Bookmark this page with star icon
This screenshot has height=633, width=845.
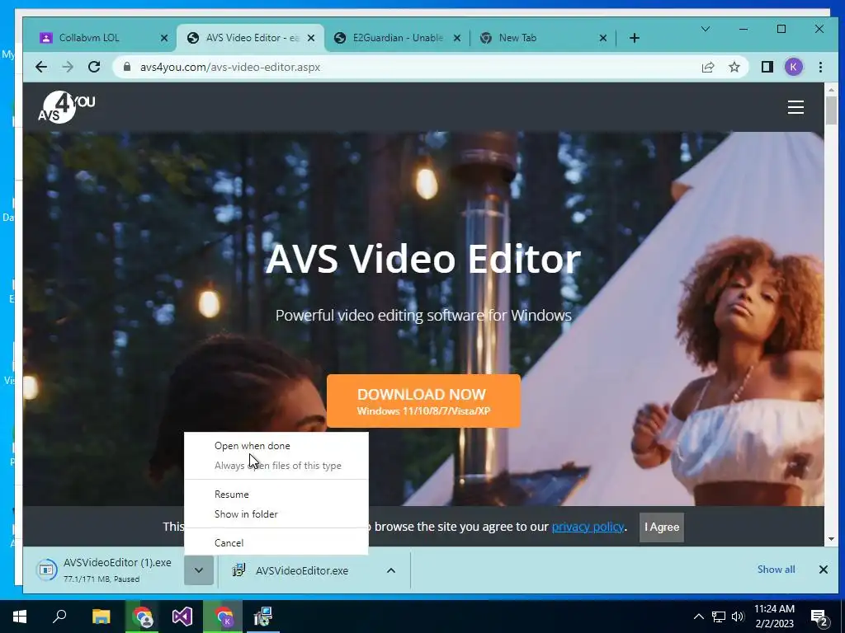[x=734, y=67]
